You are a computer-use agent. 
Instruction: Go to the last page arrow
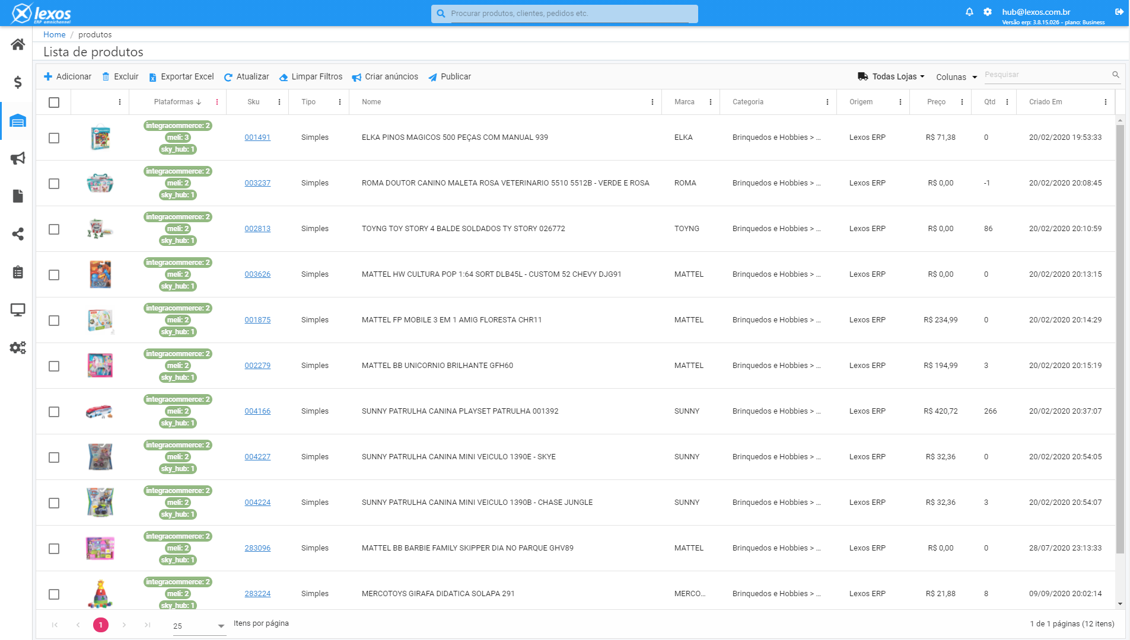click(x=148, y=625)
